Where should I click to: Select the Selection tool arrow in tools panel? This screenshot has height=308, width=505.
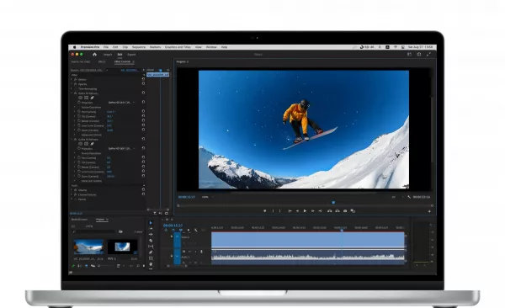coord(151,223)
